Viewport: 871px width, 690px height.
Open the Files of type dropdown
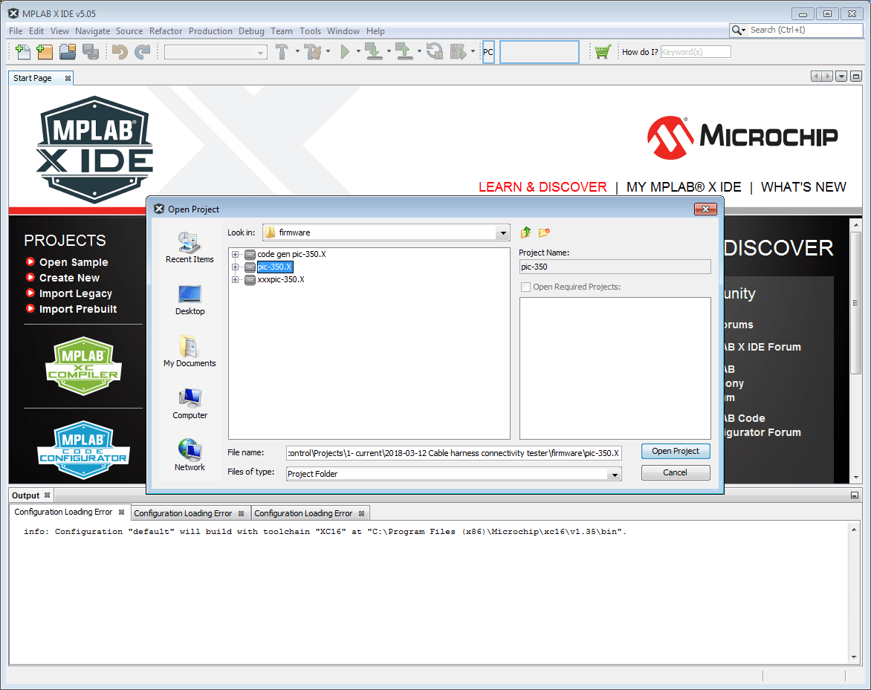pyautogui.click(x=614, y=472)
